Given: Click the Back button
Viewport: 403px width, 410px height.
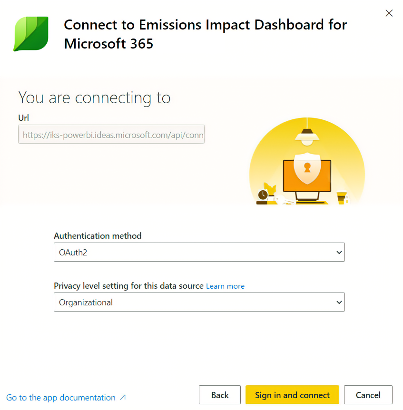Looking at the screenshot, I should (219, 395).
